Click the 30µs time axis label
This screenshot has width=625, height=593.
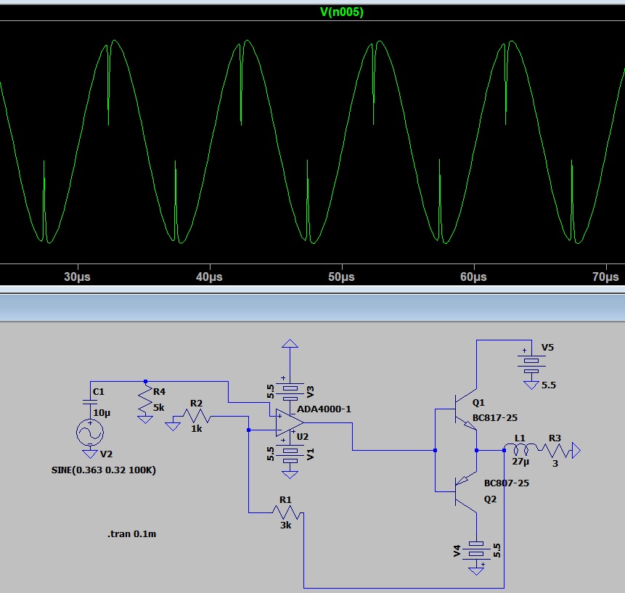pos(78,277)
